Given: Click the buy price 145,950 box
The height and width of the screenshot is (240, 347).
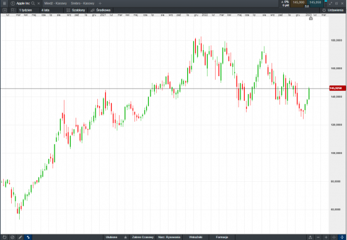Looking at the screenshot, I should (x=315, y=4).
